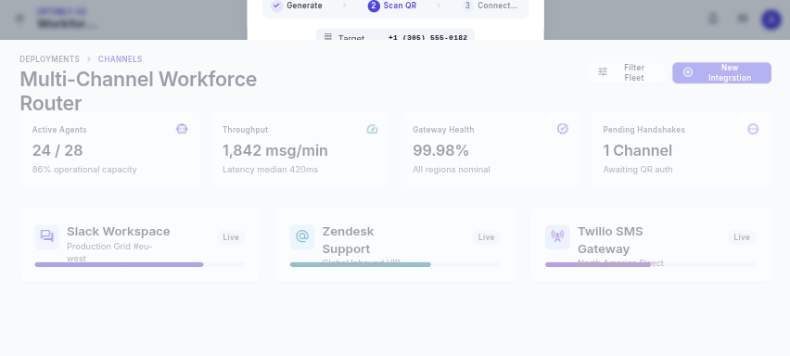This screenshot has width=790, height=356.
Task: Select the Scan QR step
Action: [x=392, y=6]
